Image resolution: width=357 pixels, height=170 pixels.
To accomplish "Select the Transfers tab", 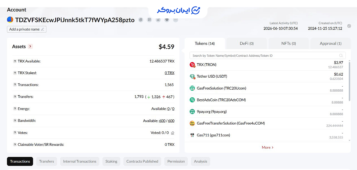I will click(47, 161).
